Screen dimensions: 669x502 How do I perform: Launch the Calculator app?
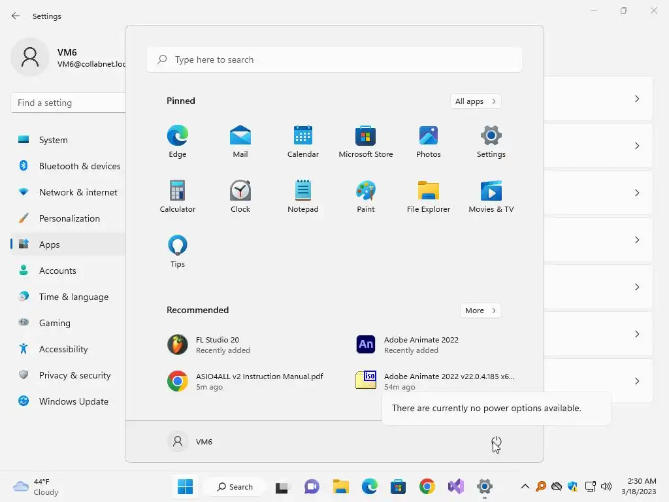178,196
